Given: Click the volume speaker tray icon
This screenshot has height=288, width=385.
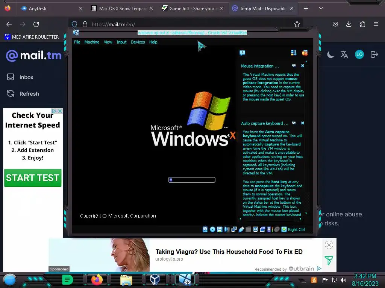Looking at the screenshot, I should [343, 280].
